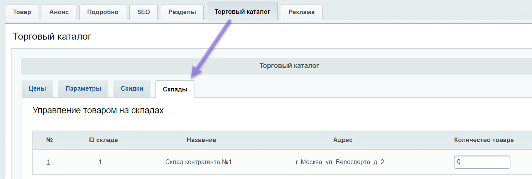Switch to the Реклама tab

301,12
